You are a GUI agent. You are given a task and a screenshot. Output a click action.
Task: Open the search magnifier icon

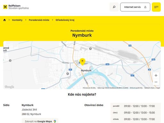coord(114,7)
